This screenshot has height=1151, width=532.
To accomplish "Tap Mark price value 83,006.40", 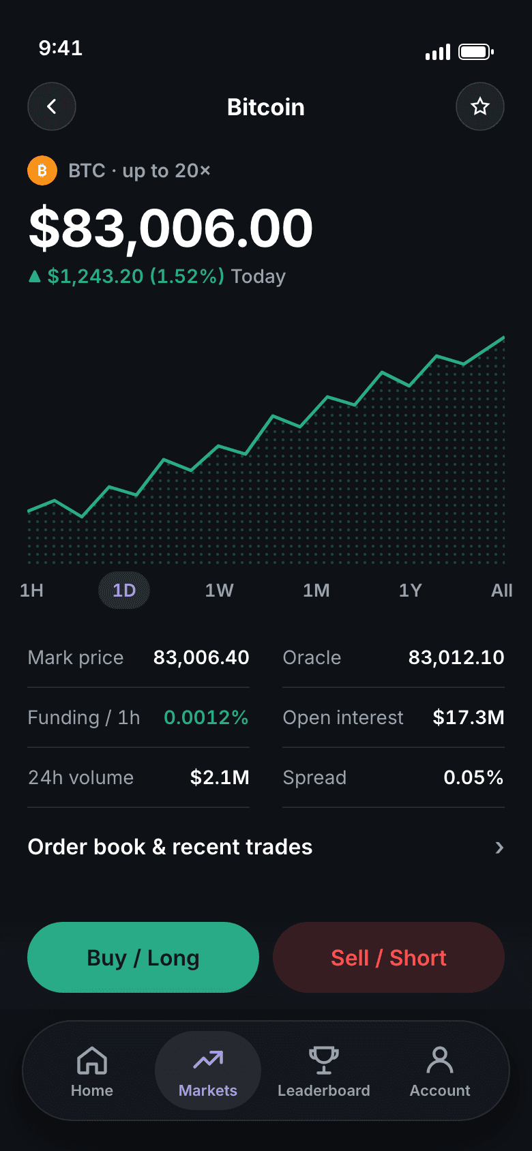I will [201, 657].
